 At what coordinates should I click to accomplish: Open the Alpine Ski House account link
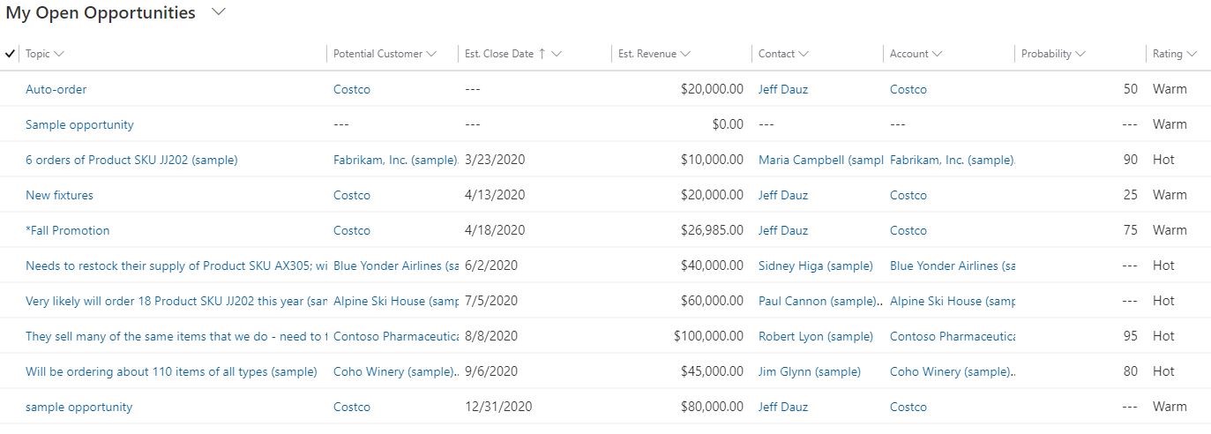952,301
